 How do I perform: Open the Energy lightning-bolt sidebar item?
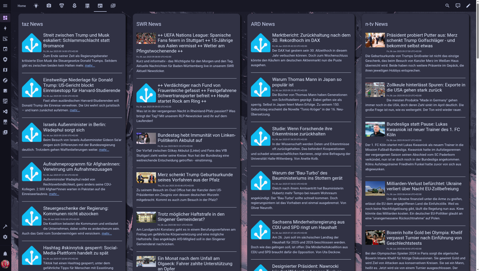pyautogui.click(x=5, y=28)
